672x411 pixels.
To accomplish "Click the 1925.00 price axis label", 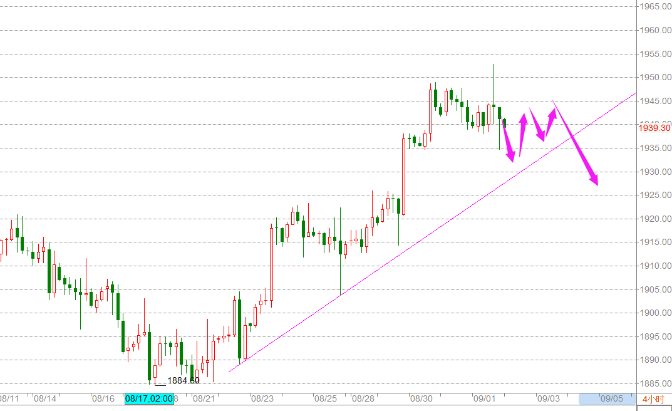I will coord(655,195).
